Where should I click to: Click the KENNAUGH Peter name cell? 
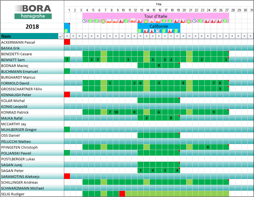(32, 95)
